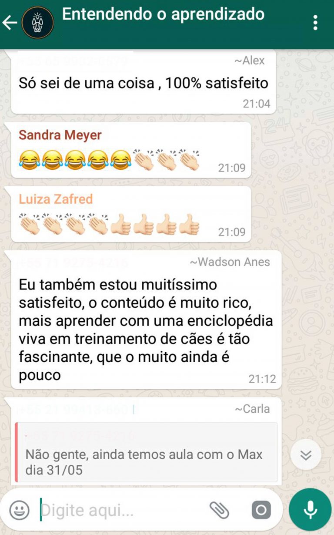The height and width of the screenshot is (535, 334).
Task: Select Luiza Zafred sender name
Action: pos(56,199)
